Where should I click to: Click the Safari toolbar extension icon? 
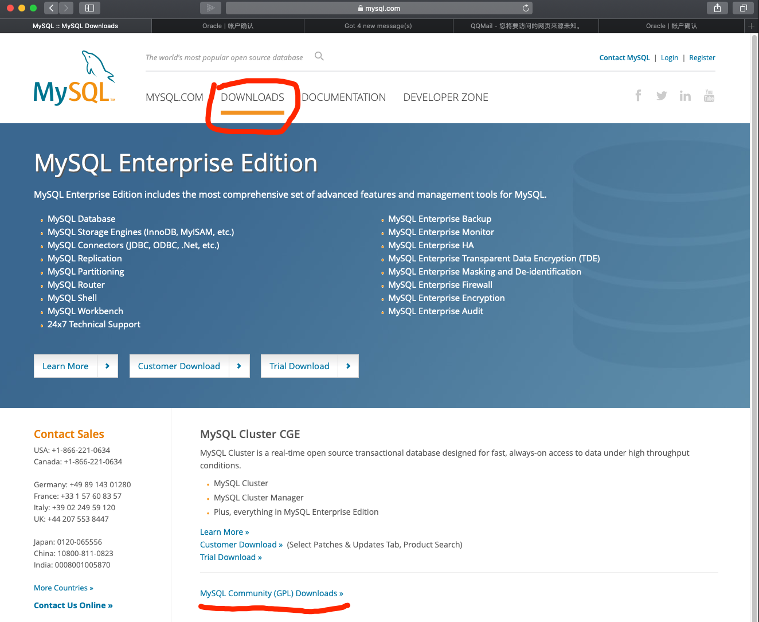click(x=210, y=8)
